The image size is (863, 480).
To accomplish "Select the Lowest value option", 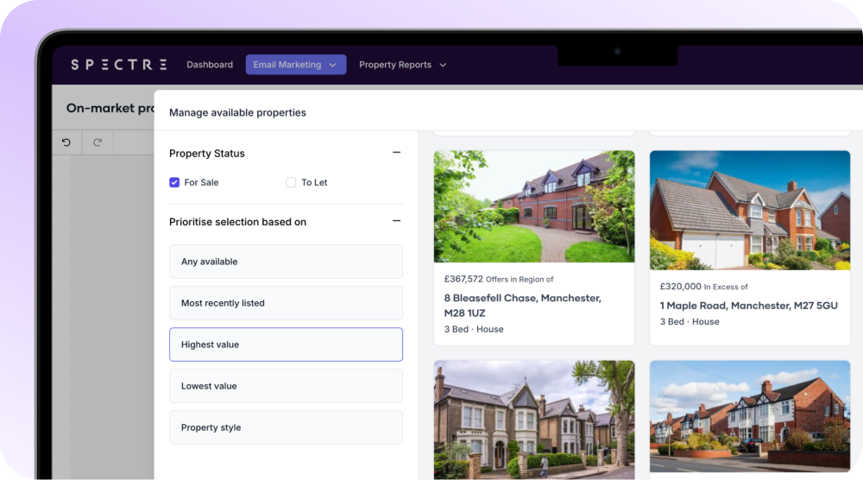I will [x=286, y=386].
